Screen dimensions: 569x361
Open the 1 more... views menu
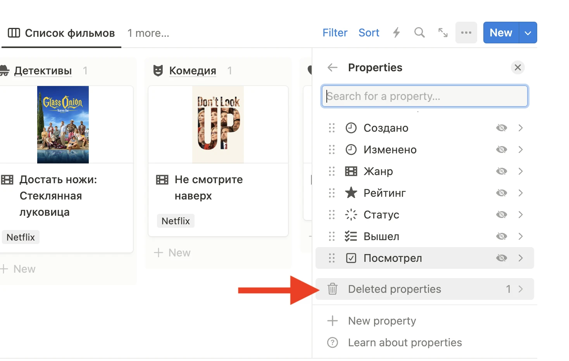point(148,33)
